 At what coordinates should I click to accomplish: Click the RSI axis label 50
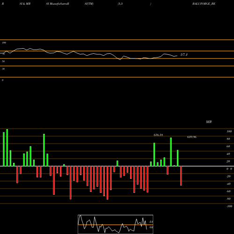pos(3,61)
